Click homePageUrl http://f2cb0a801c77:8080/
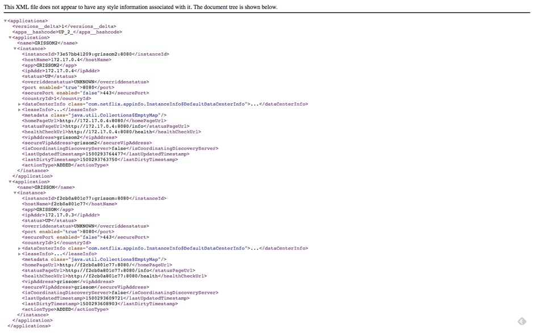Screen dimensions: 534x333 click(x=97, y=265)
